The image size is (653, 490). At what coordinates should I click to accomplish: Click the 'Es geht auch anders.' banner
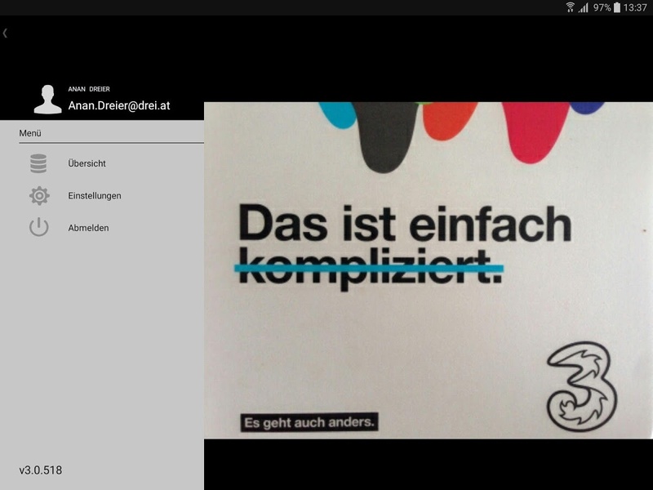tap(309, 422)
